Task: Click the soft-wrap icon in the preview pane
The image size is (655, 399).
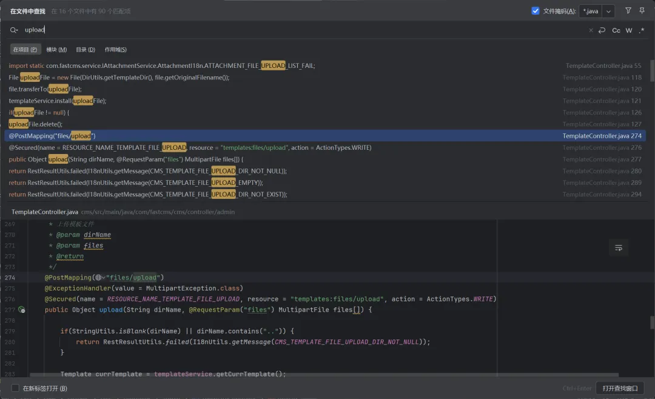Action: pyautogui.click(x=619, y=247)
